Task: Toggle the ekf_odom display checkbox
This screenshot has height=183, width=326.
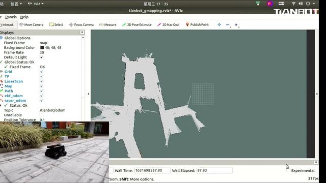Action: pyautogui.click(x=41, y=96)
